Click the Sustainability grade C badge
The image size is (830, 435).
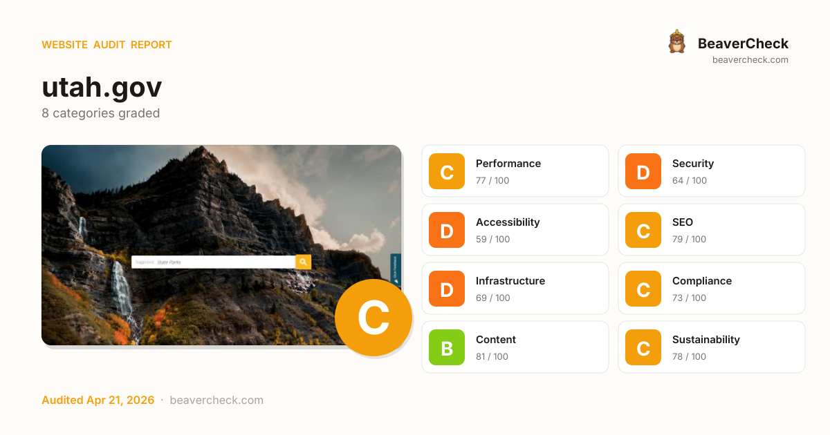[x=643, y=347]
